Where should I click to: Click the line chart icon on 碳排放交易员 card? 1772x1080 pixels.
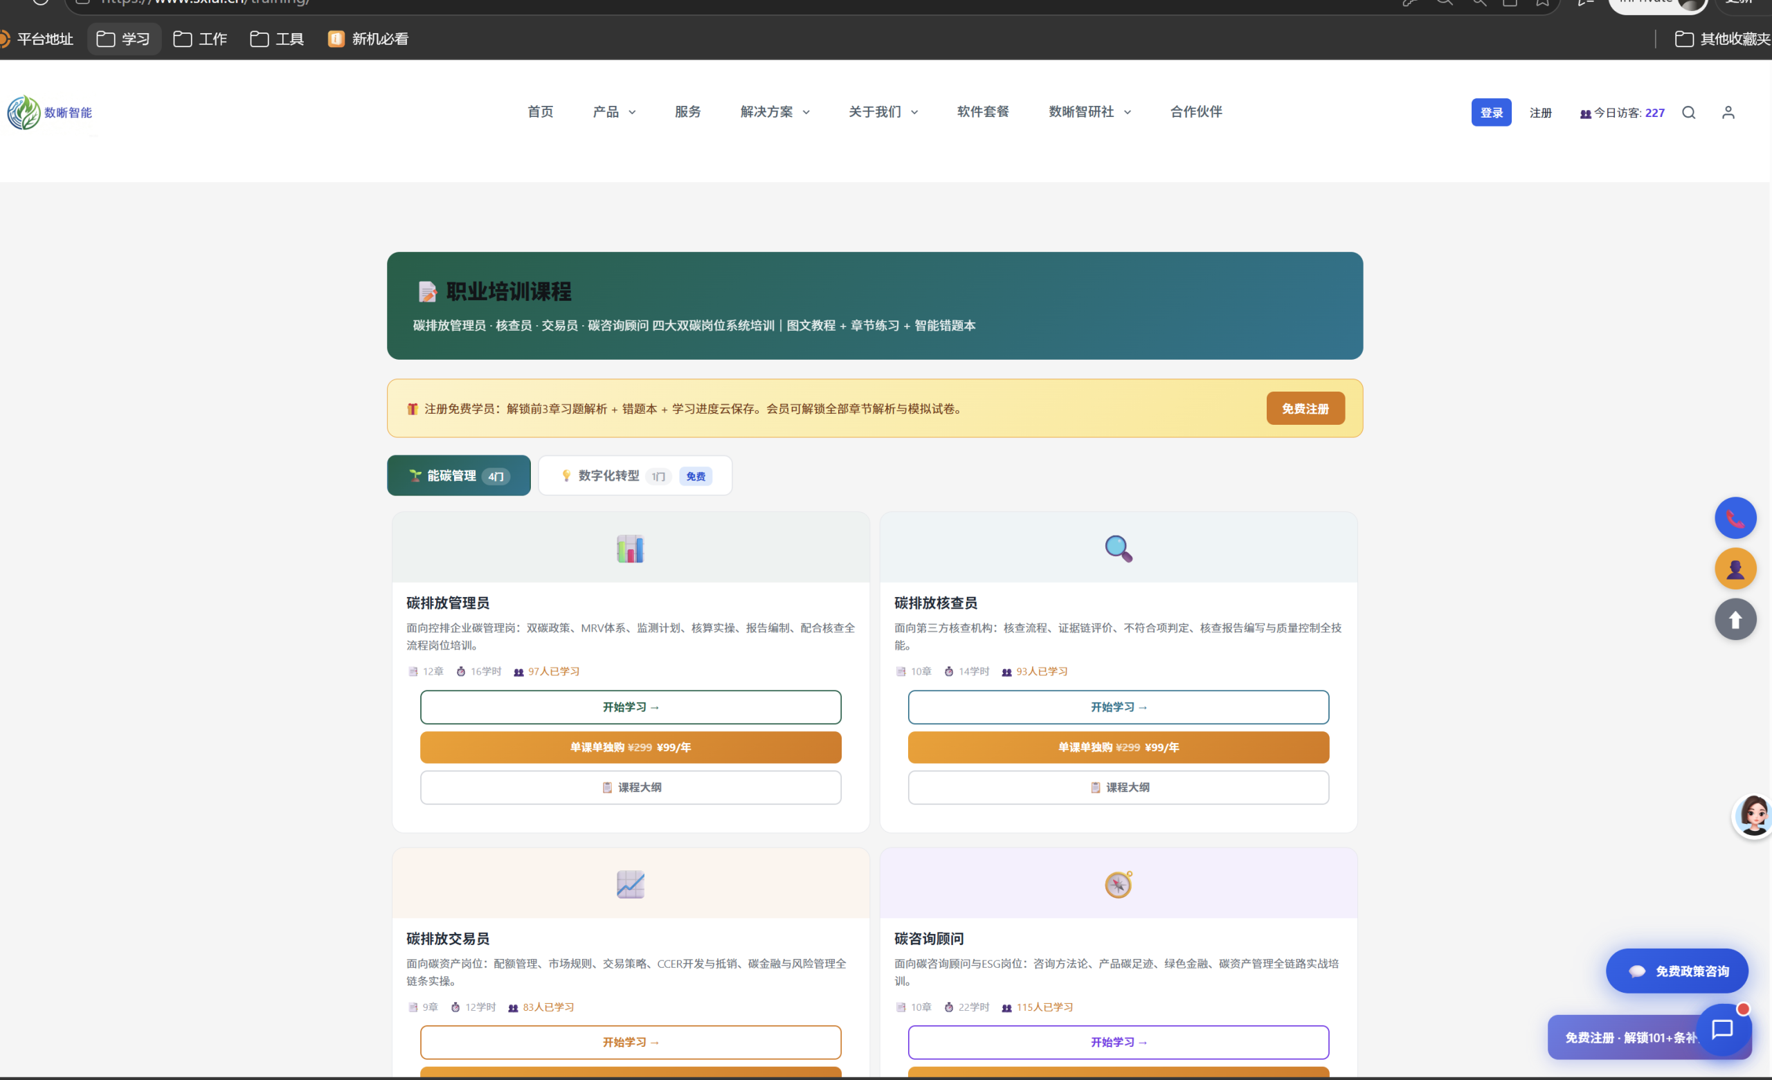pyautogui.click(x=630, y=884)
